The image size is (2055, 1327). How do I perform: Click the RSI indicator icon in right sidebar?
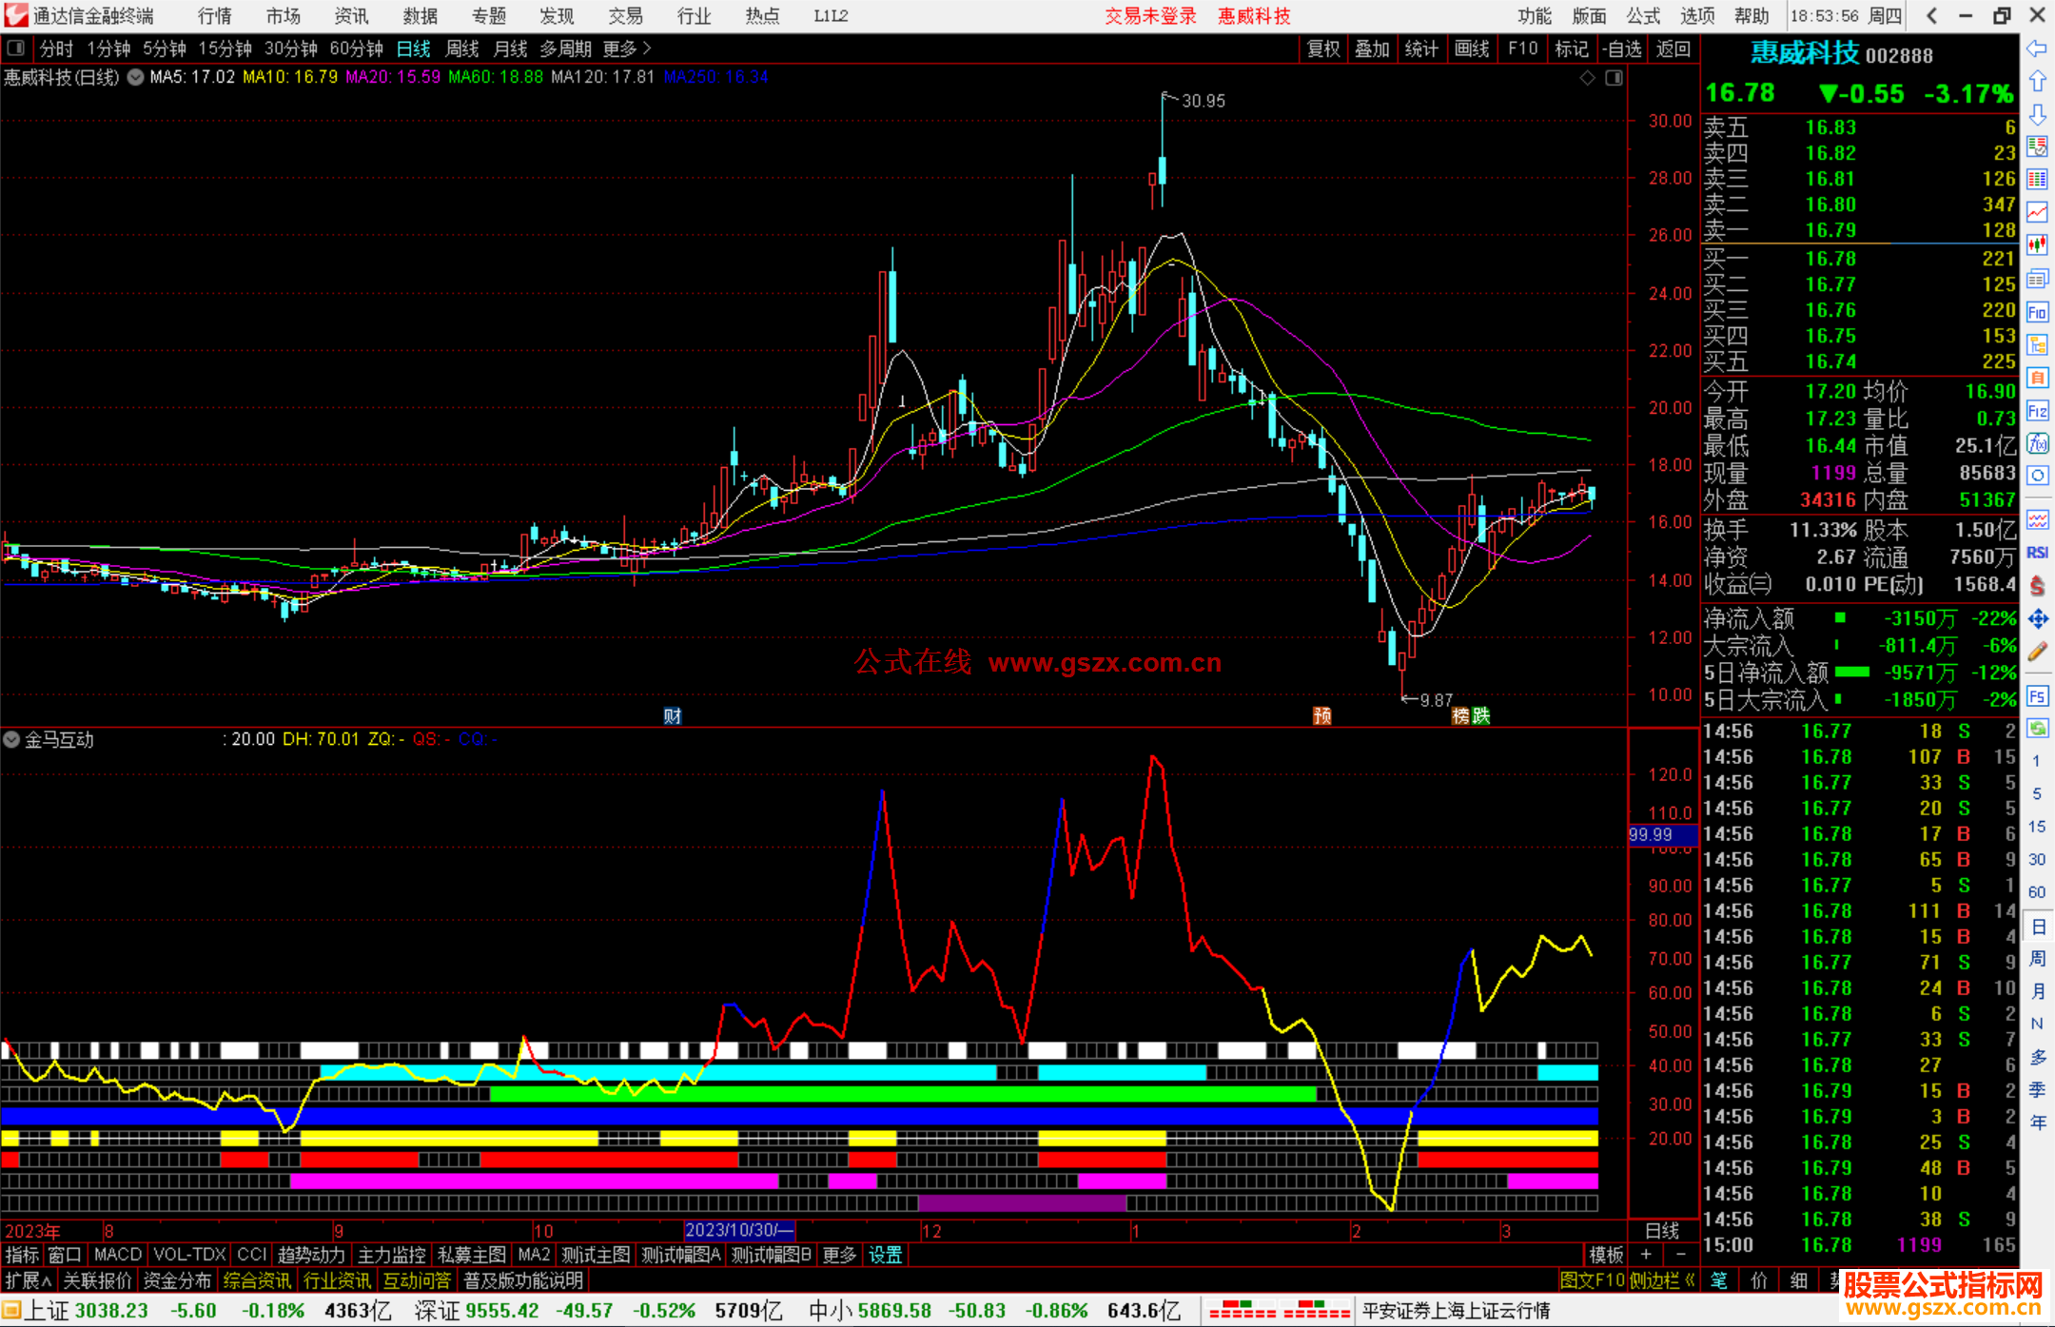[2037, 552]
